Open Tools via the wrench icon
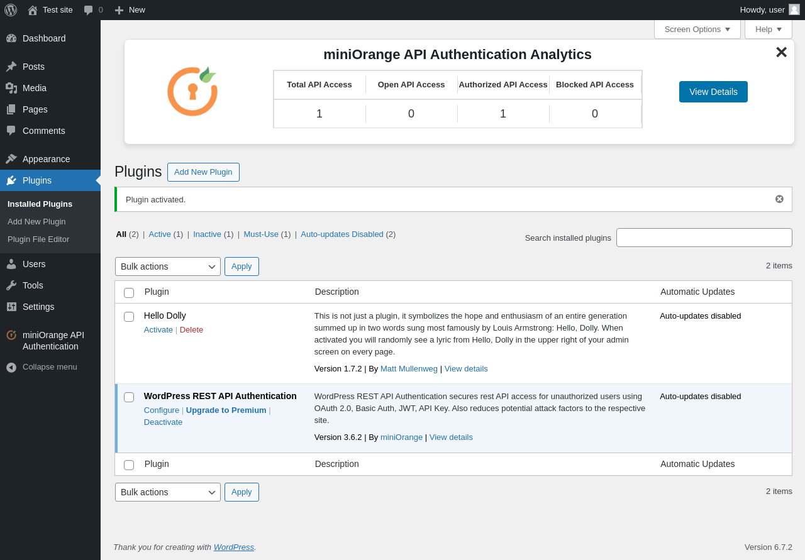The image size is (805, 560). coord(11,285)
